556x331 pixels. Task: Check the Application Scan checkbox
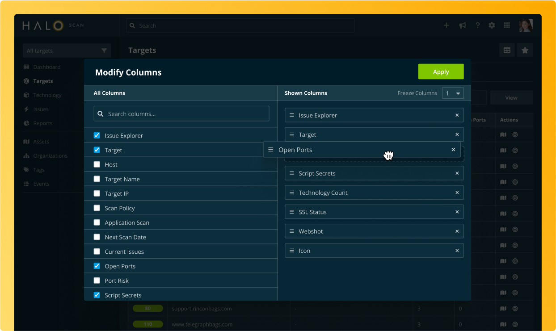pyautogui.click(x=97, y=222)
